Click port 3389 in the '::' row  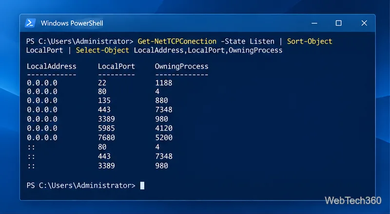tap(106, 165)
